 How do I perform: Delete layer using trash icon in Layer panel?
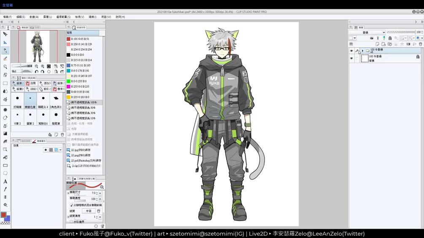pyautogui.click(x=421, y=44)
